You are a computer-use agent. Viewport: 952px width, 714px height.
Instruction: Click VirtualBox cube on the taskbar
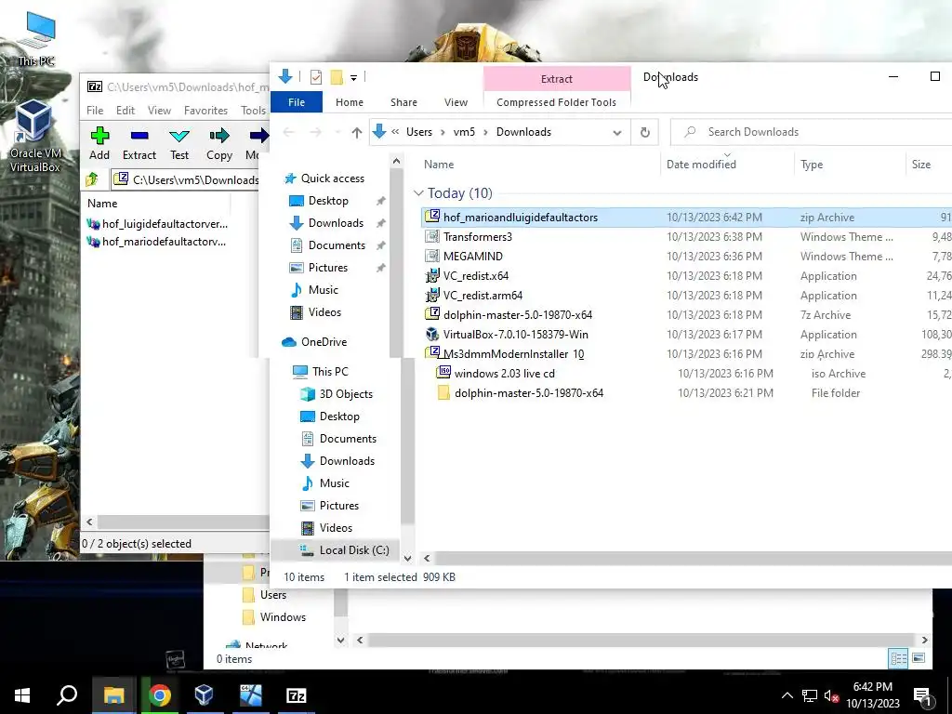(204, 695)
